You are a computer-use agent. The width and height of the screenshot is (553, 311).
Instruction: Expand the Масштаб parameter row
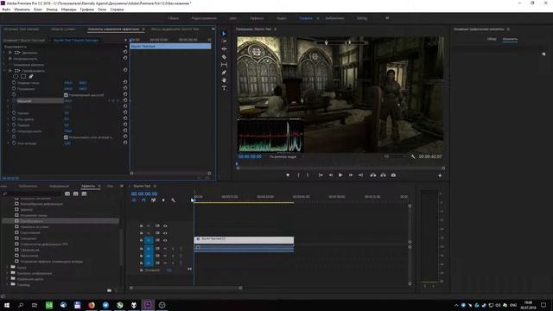click(8, 101)
